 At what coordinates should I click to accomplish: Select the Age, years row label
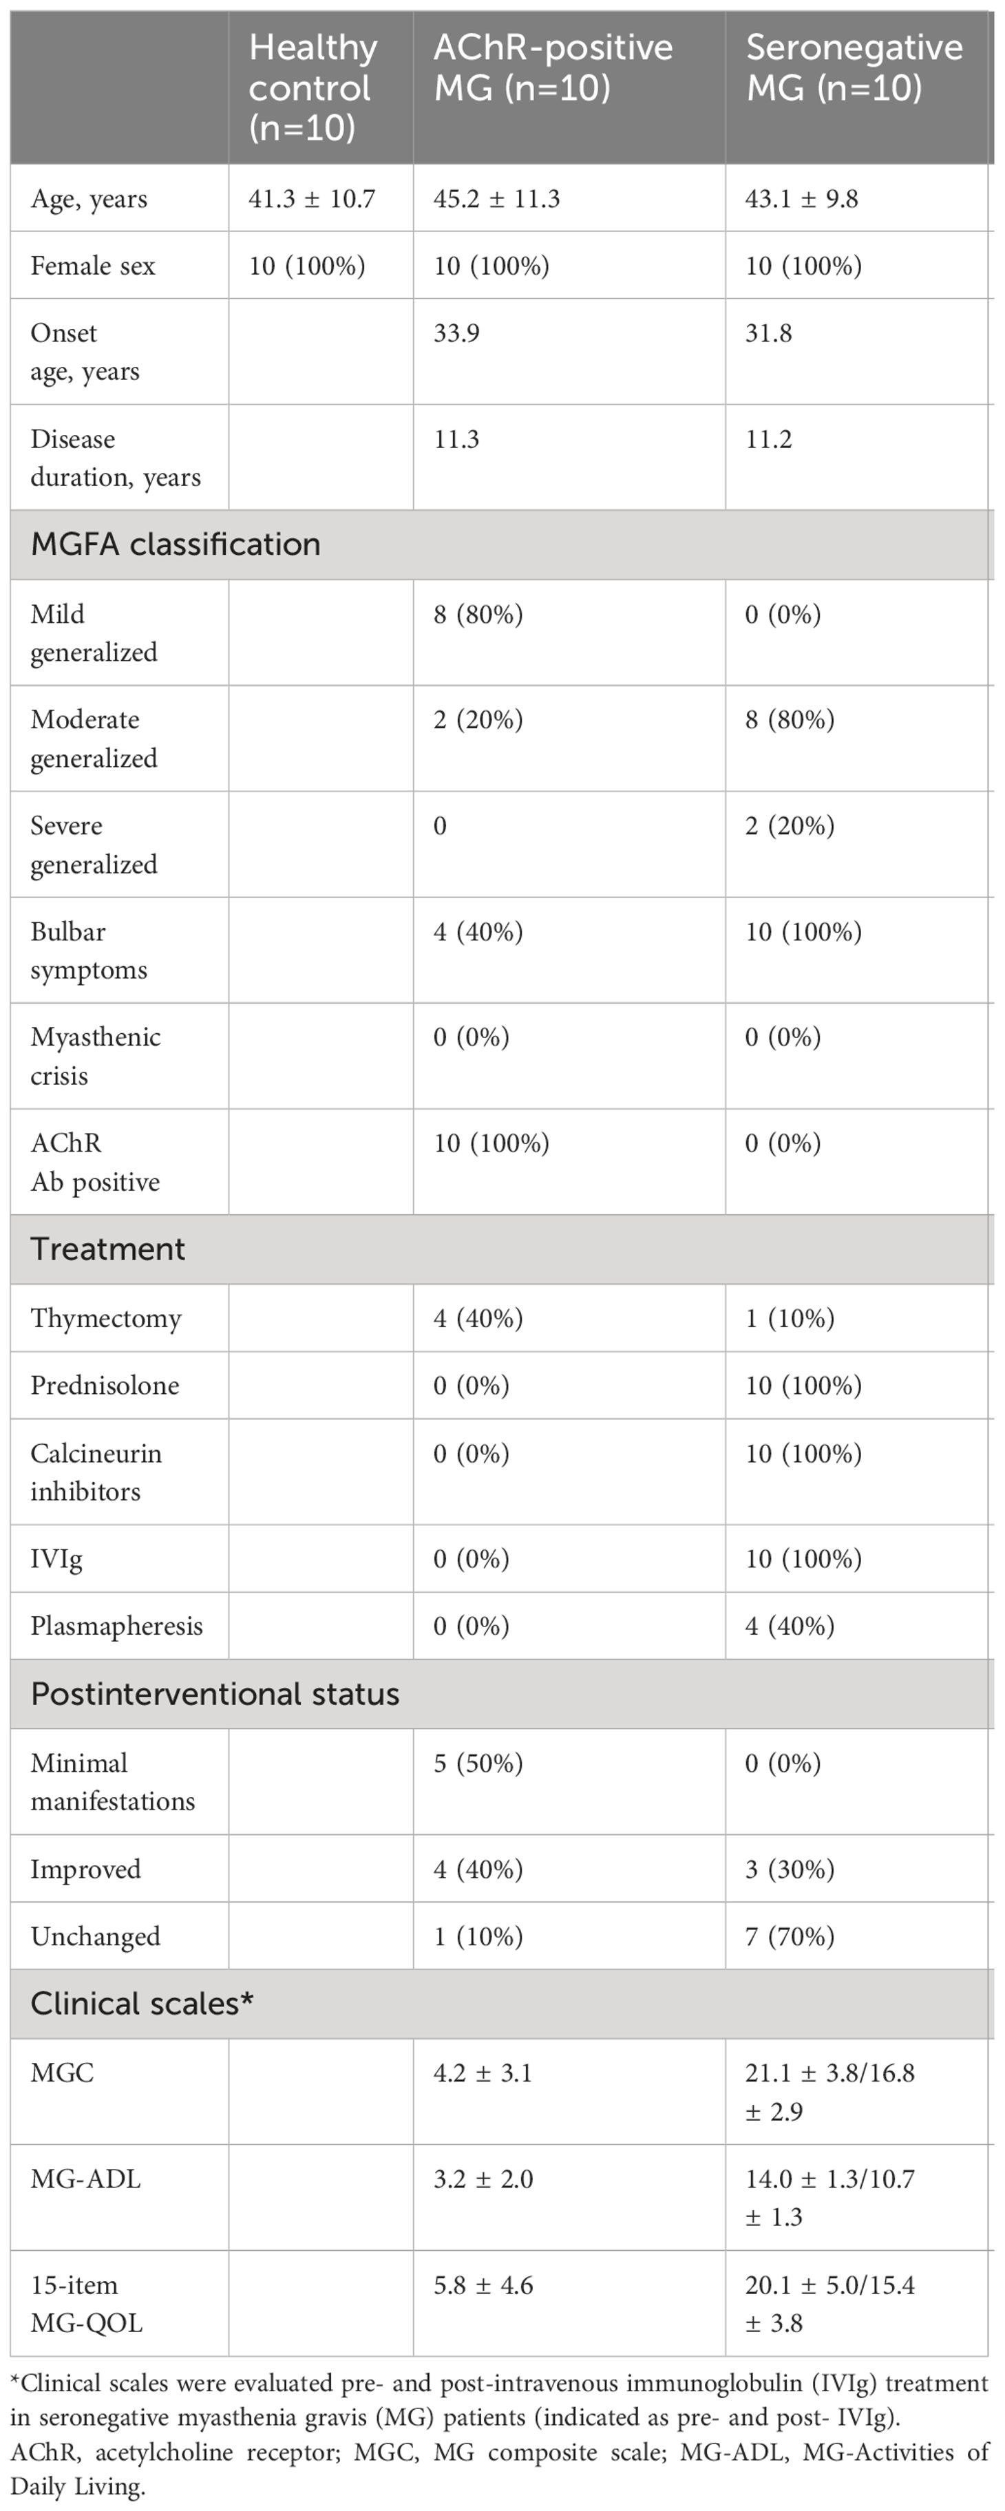(89, 199)
